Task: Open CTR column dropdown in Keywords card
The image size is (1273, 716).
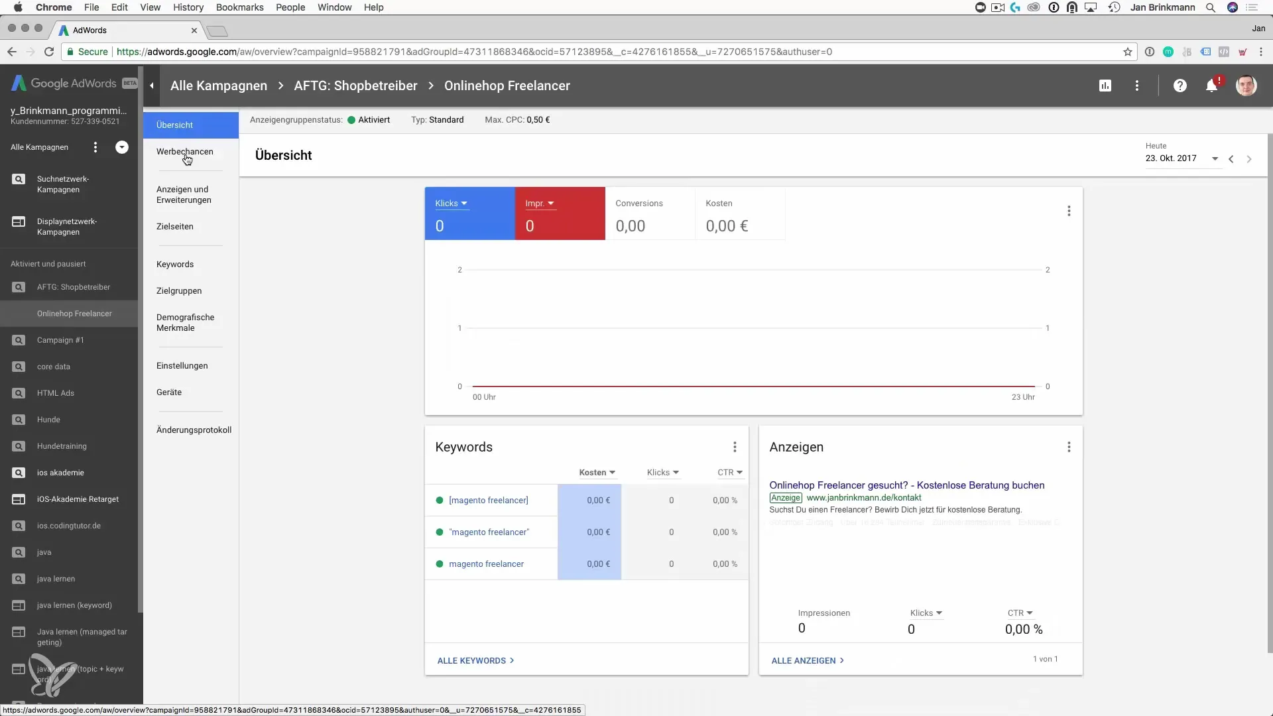Action: pyautogui.click(x=730, y=473)
